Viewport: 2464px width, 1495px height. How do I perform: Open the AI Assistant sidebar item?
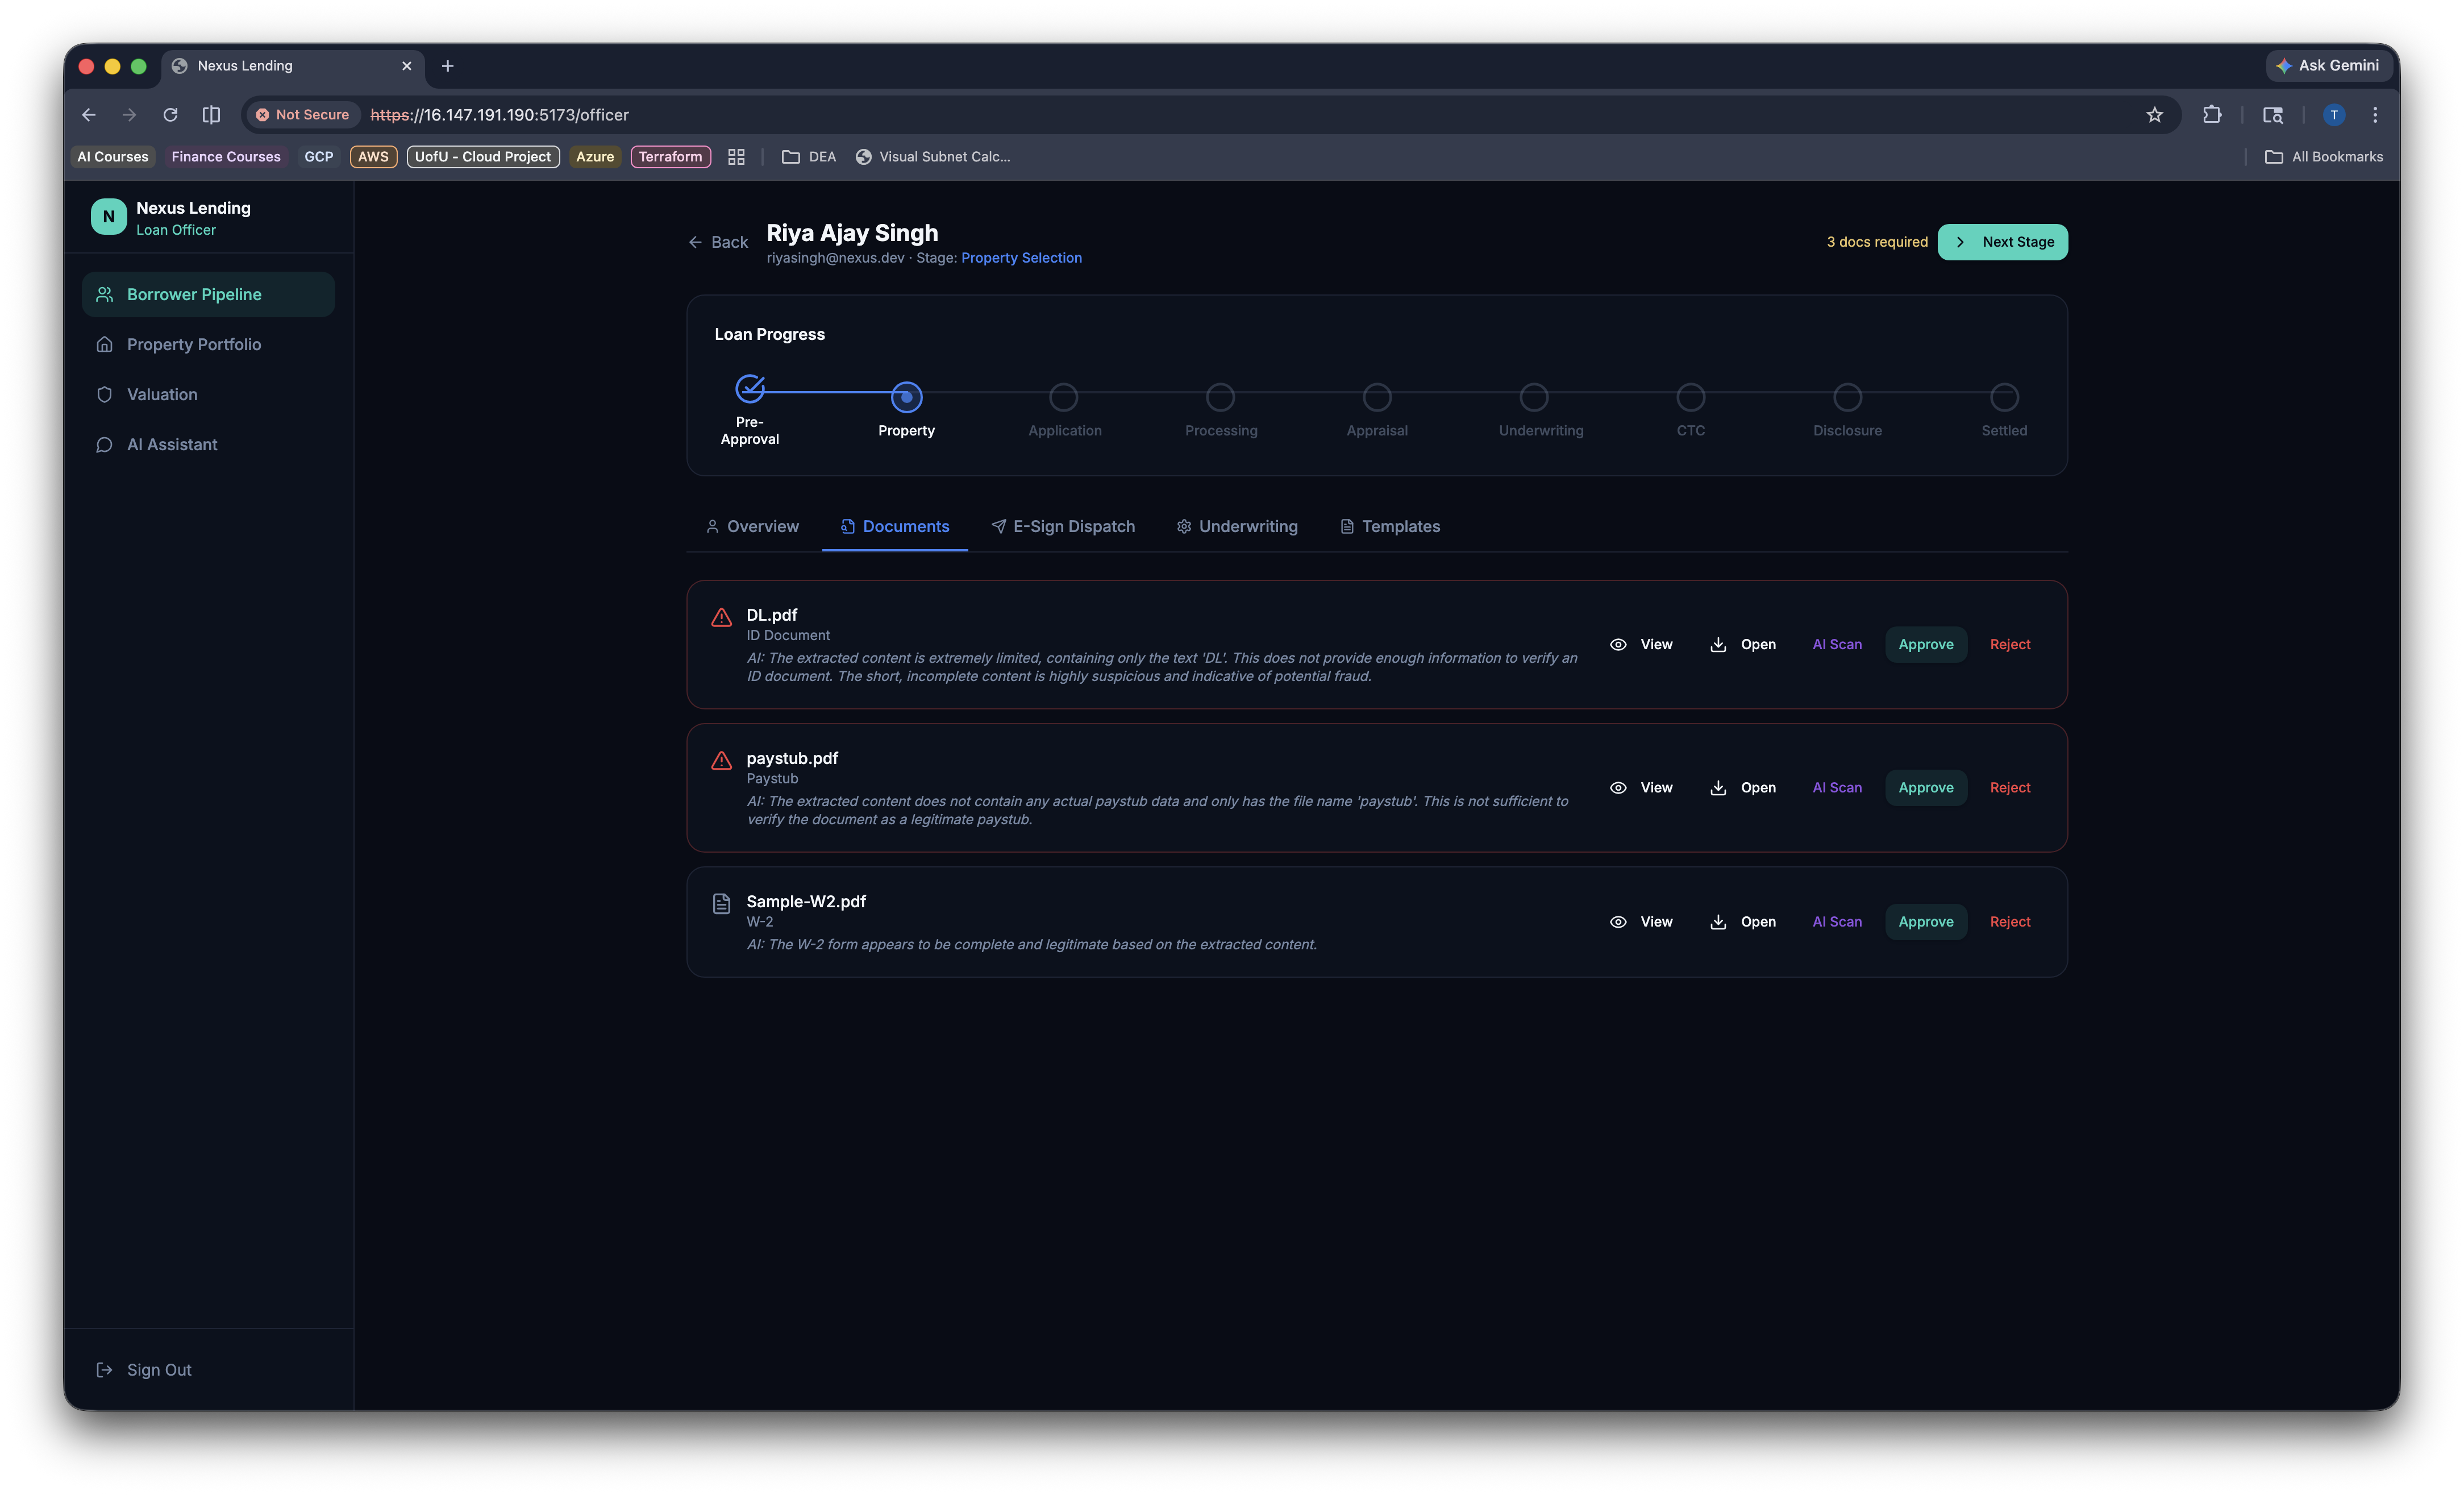[171, 444]
